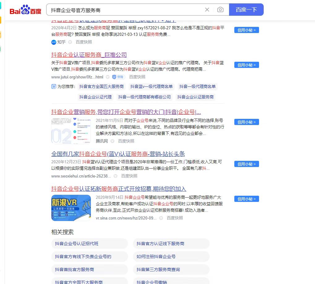Screen dimensions: 315x284
Task: Click the heart collect icon next to jutui.org URL
Action: point(107,77)
